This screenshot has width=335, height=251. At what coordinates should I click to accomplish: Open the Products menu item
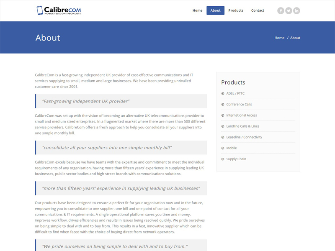(x=236, y=10)
